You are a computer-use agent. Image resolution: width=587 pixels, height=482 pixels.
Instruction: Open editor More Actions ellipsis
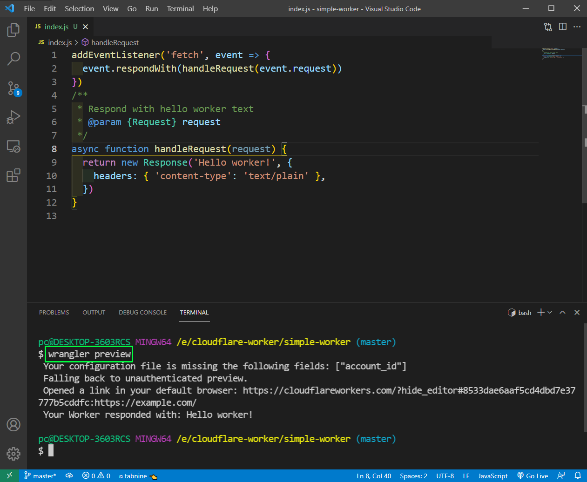pos(577,27)
